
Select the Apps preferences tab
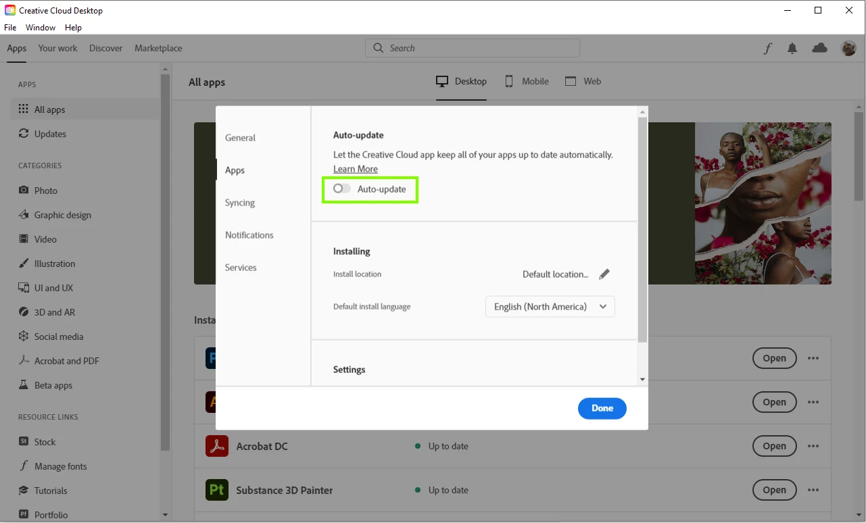[235, 170]
